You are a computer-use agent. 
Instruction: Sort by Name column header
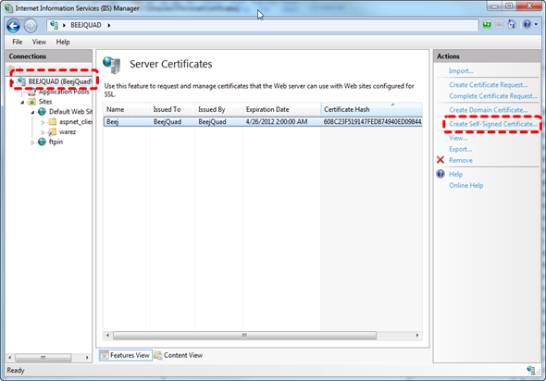(x=127, y=109)
